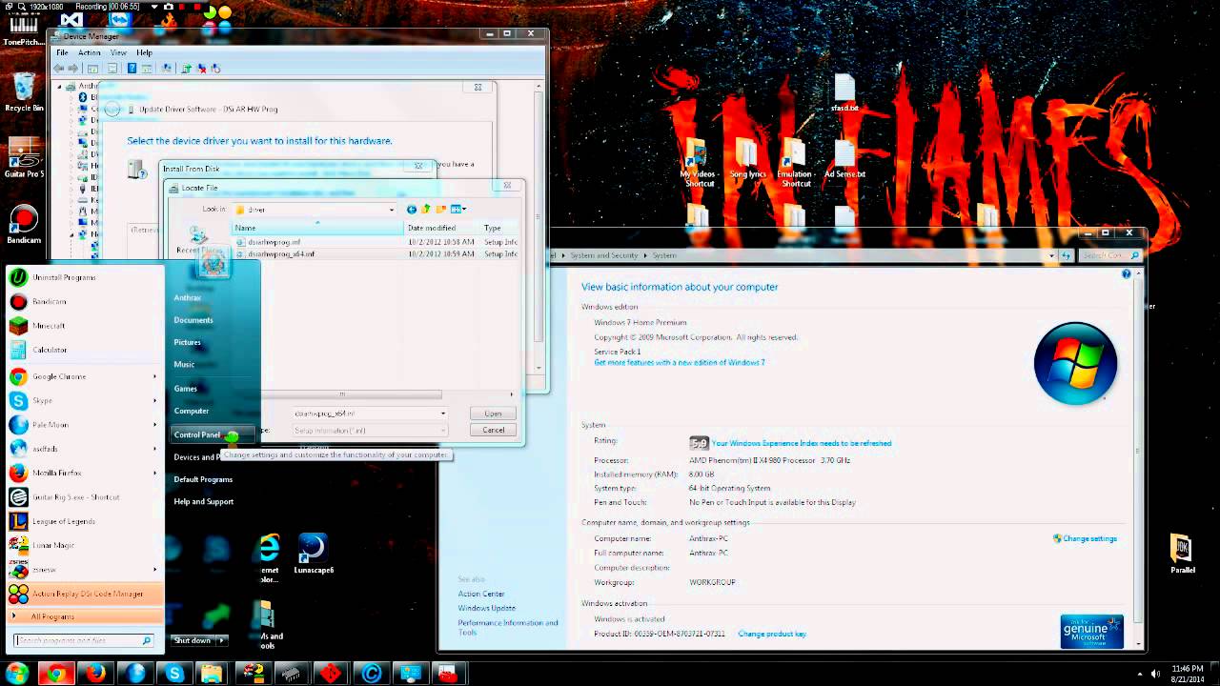Click update driver icon in Device Manager toolbar
This screenshot has width=1220, height=686.
(186, 69)
